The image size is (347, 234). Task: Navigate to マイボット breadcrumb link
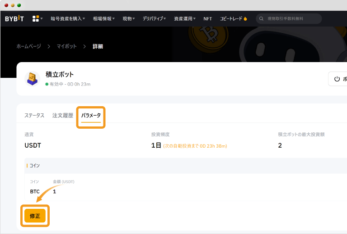pos(66,46)
